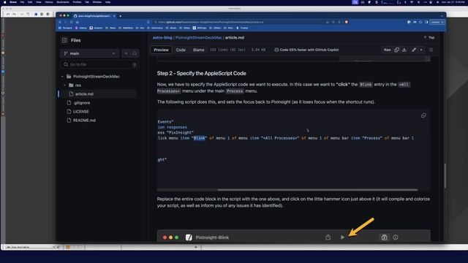Open the Raw file view
468x263 pixels.
coord(387,50)
